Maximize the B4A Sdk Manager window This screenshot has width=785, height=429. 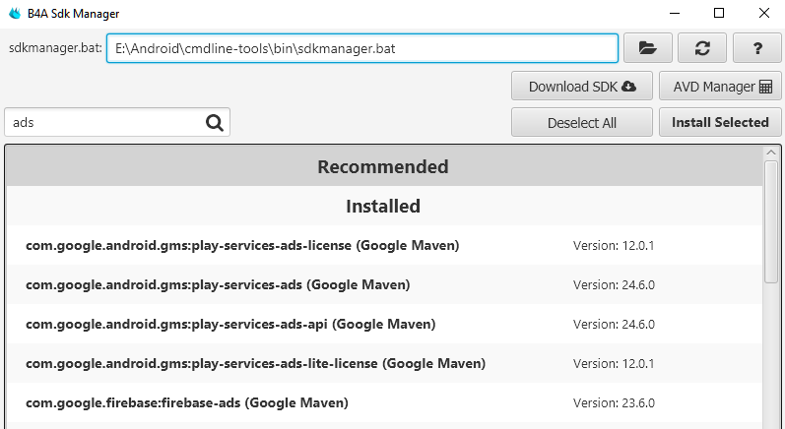[x=719, y=14]
